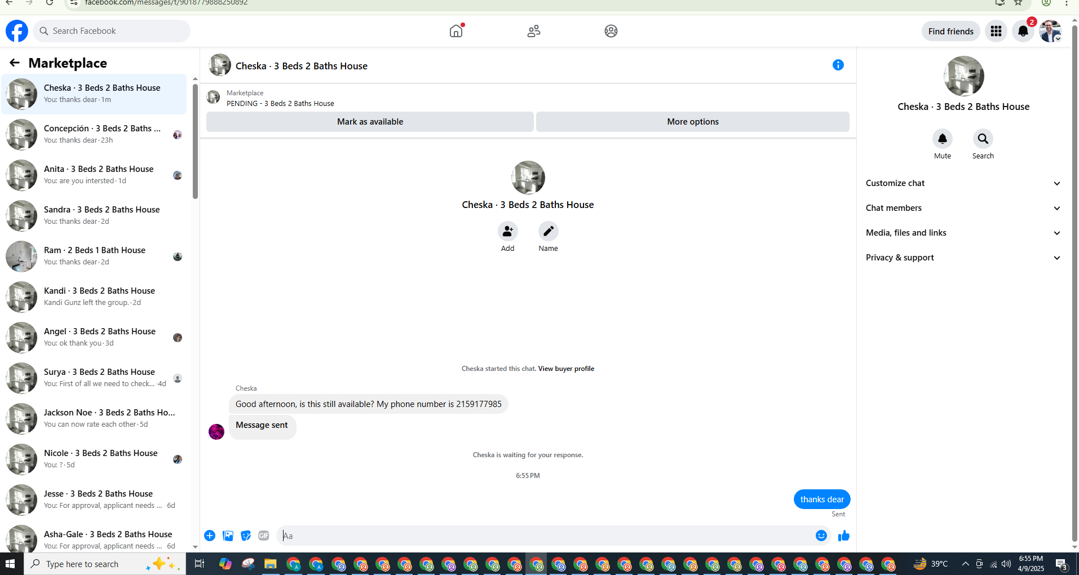The image size is (1079, 575).
Task: Open more actions plus icon in composer
Action: pyautogui.click(x=210, y=536)
